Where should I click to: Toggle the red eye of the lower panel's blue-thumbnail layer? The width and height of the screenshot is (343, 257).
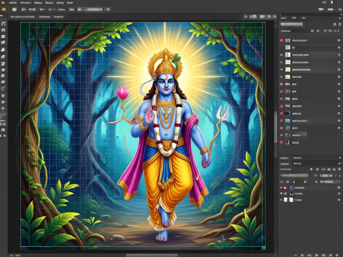pyautogui.click(x=281, y=188)
